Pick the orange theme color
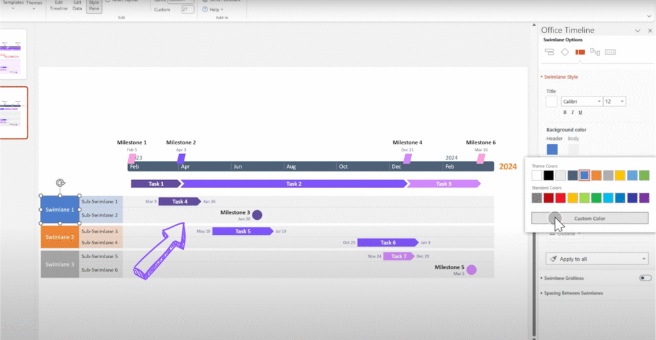 click(x=596, y=175)
